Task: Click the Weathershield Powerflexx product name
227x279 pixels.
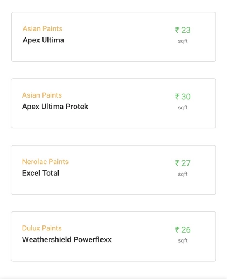Action: [67, 239]
